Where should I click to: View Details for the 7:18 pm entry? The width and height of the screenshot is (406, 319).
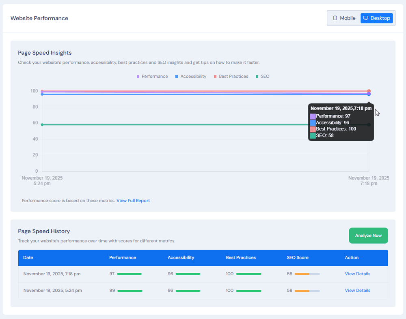coord(357,274)
